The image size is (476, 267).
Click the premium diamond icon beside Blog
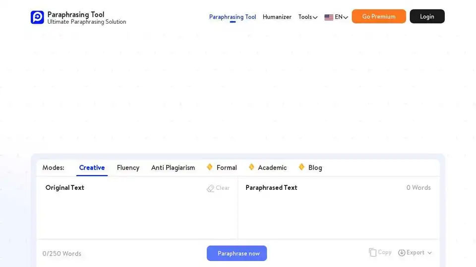(301, 167)
